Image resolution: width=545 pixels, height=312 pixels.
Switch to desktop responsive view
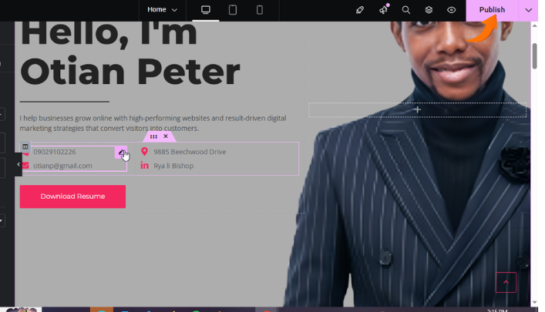tap(206, 10)
